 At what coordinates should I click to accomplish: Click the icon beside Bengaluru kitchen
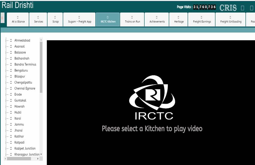(x=11, y=70)
